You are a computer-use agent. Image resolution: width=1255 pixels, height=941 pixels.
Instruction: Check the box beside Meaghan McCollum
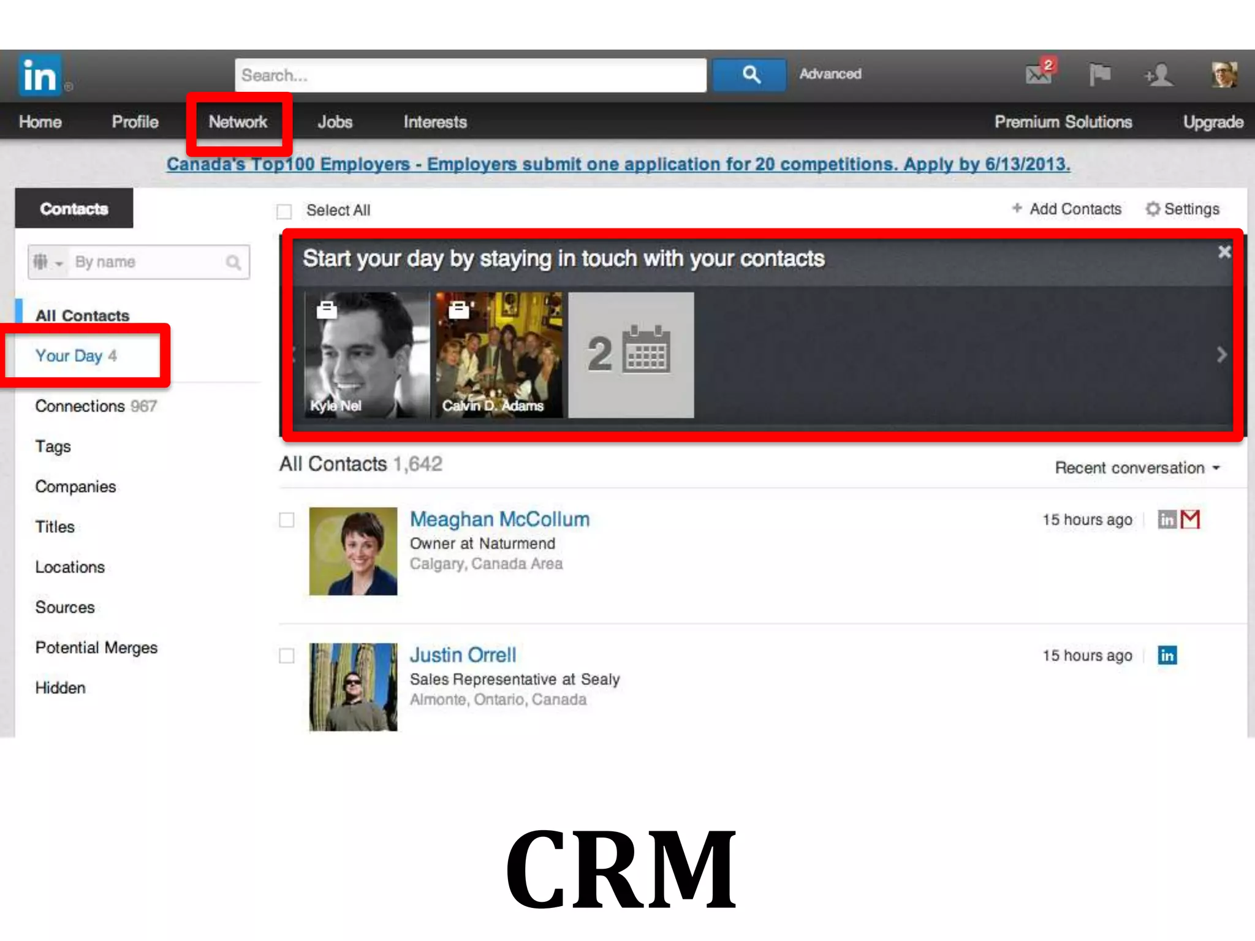tap(287, 520)
